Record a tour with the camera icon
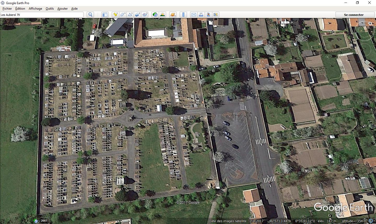The width and height of the screenshot is (376, 224). coord(145,15)
